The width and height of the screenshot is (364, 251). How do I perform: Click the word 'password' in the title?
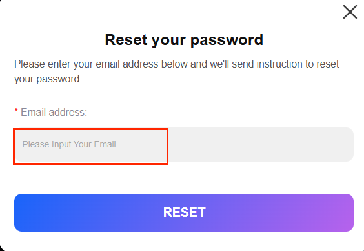click(x=227, y=41)
